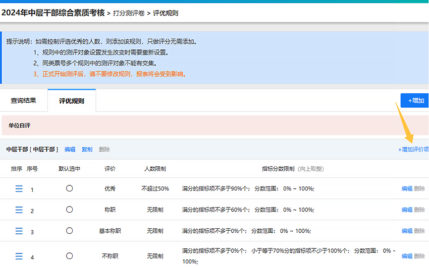Click hint line 规则中的测评对象设置发生改变时需要重新设置
429x268 pixels.
pyautogui.click(x=101, y=52)
